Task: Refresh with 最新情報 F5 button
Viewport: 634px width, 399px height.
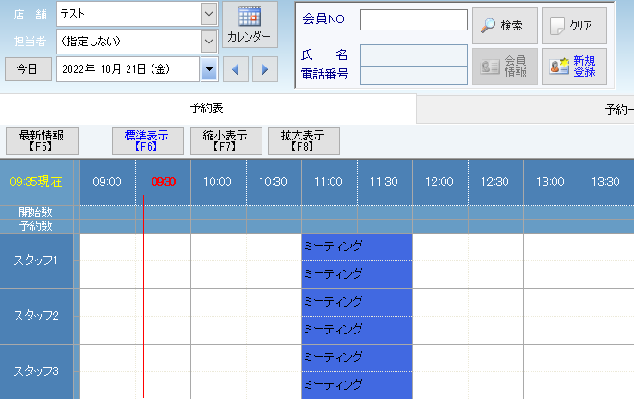Action: pyautogui.click(x=42, y=140)
